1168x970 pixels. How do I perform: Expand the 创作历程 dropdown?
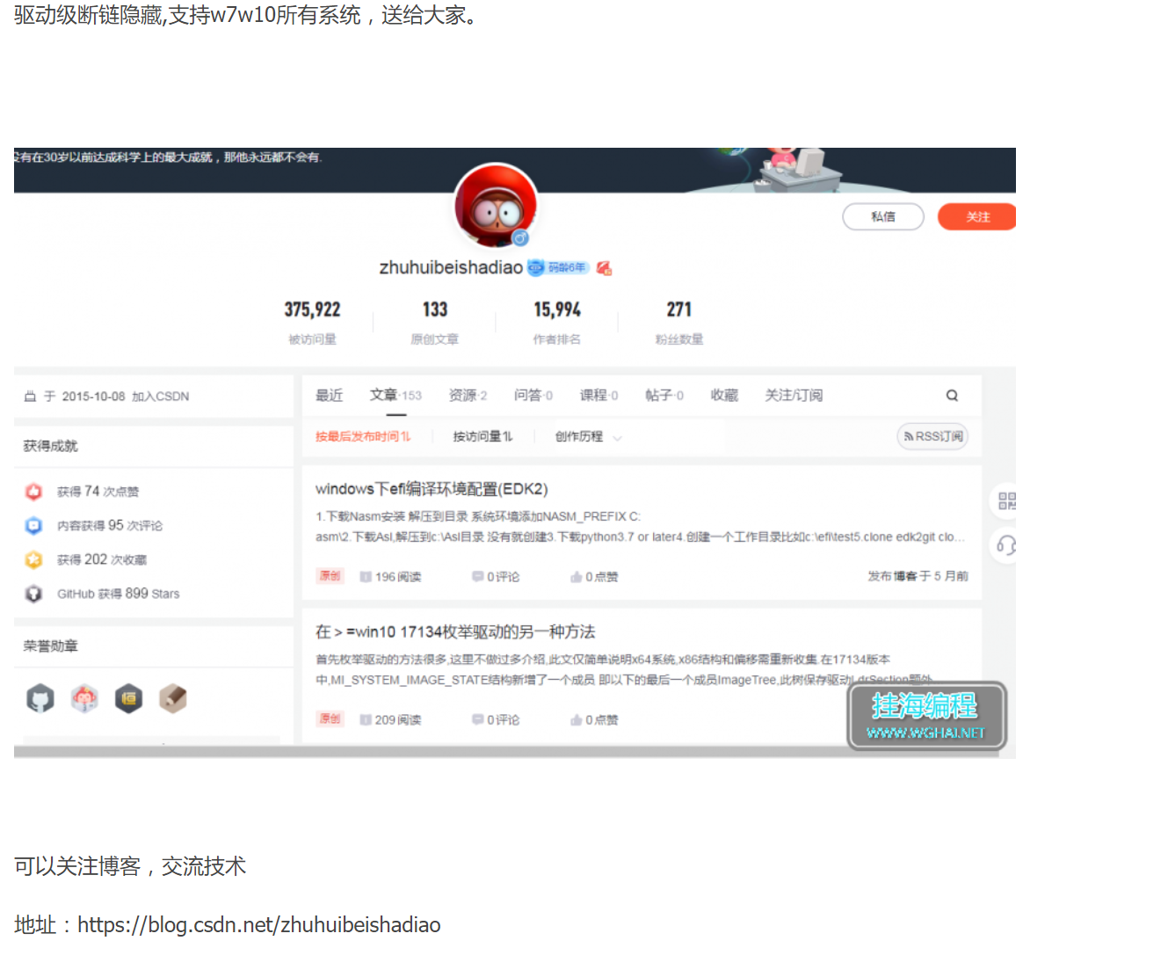(x=588, y=437)
